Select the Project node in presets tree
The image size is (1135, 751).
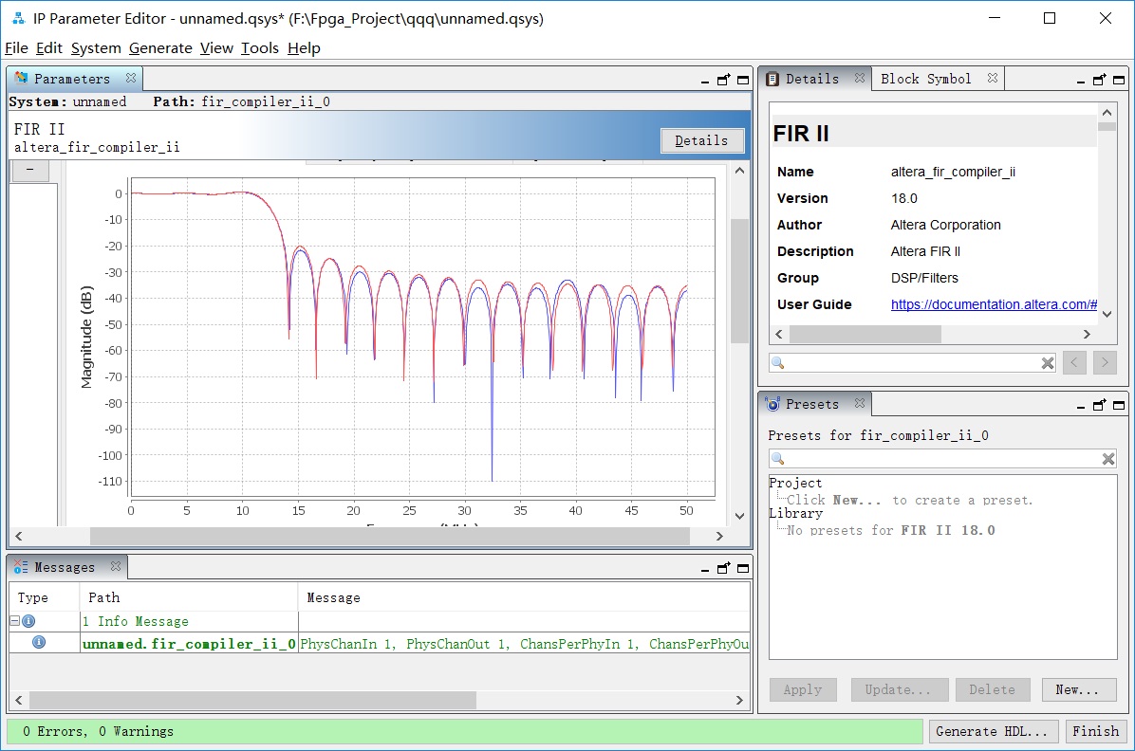click(795, 483)
